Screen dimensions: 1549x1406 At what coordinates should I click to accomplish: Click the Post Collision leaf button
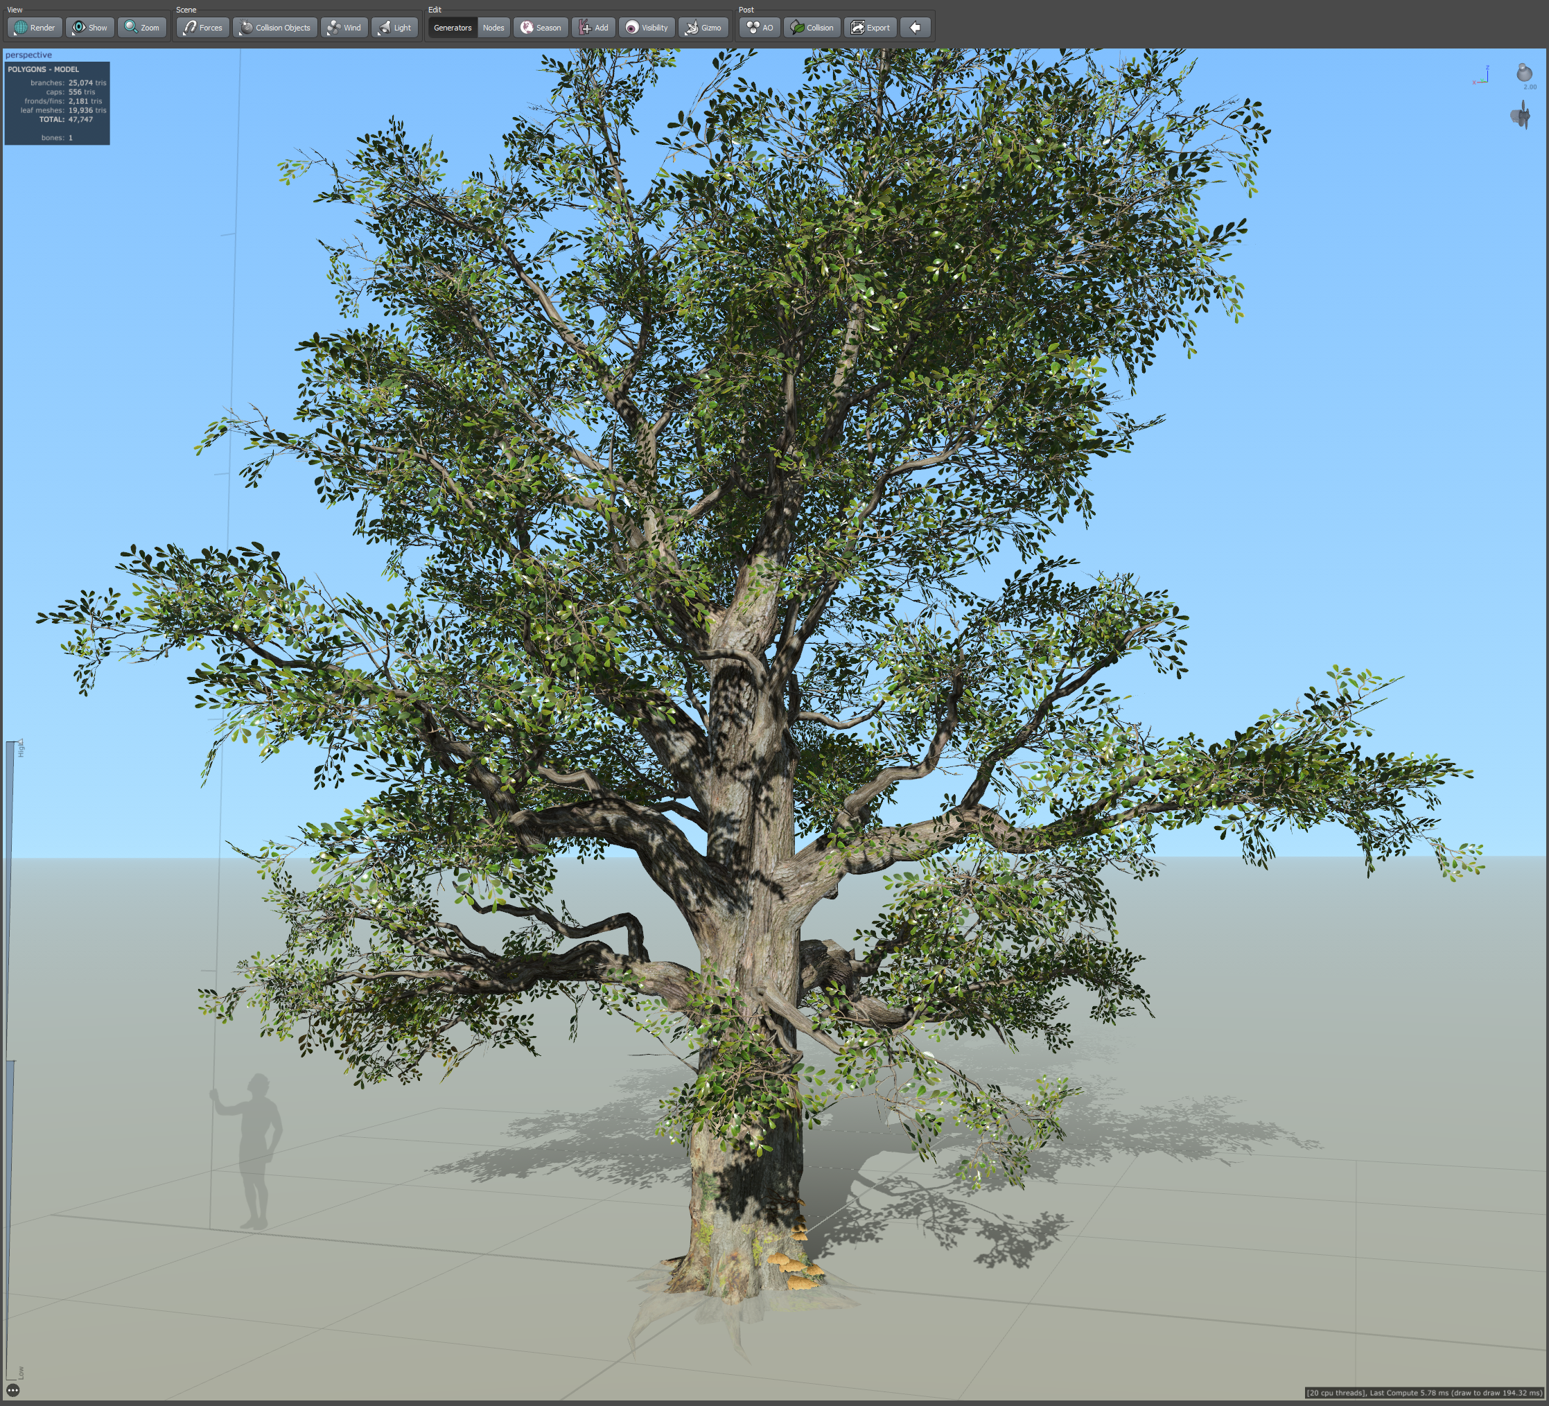(812, 28)
